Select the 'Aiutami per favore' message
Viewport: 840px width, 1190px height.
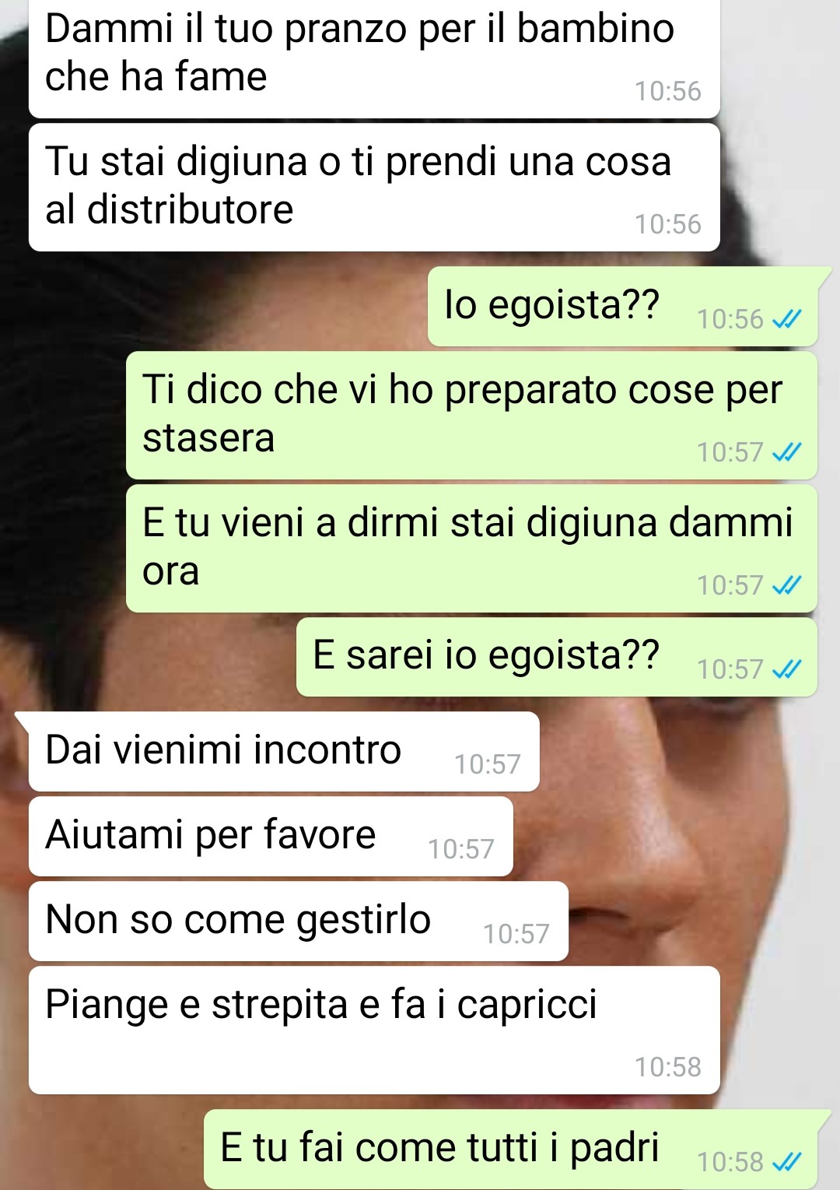pos(271,837)
